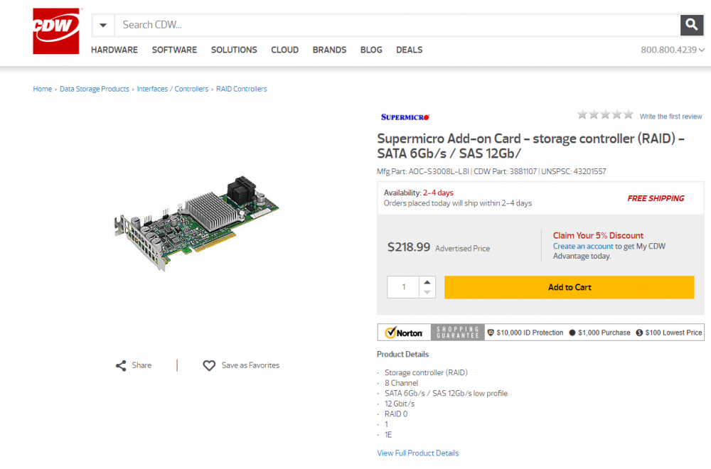Viewport: 711px width, 469px height.
Task: Click the CDW logo
Action: tap(56, 31)
